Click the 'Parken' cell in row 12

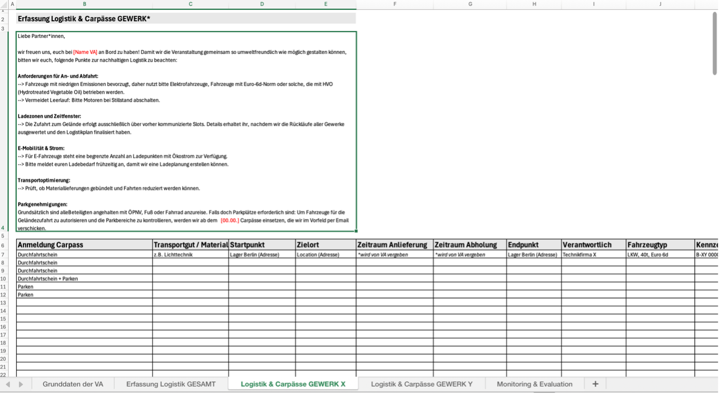pyautogui.click(x=84, y=295)
